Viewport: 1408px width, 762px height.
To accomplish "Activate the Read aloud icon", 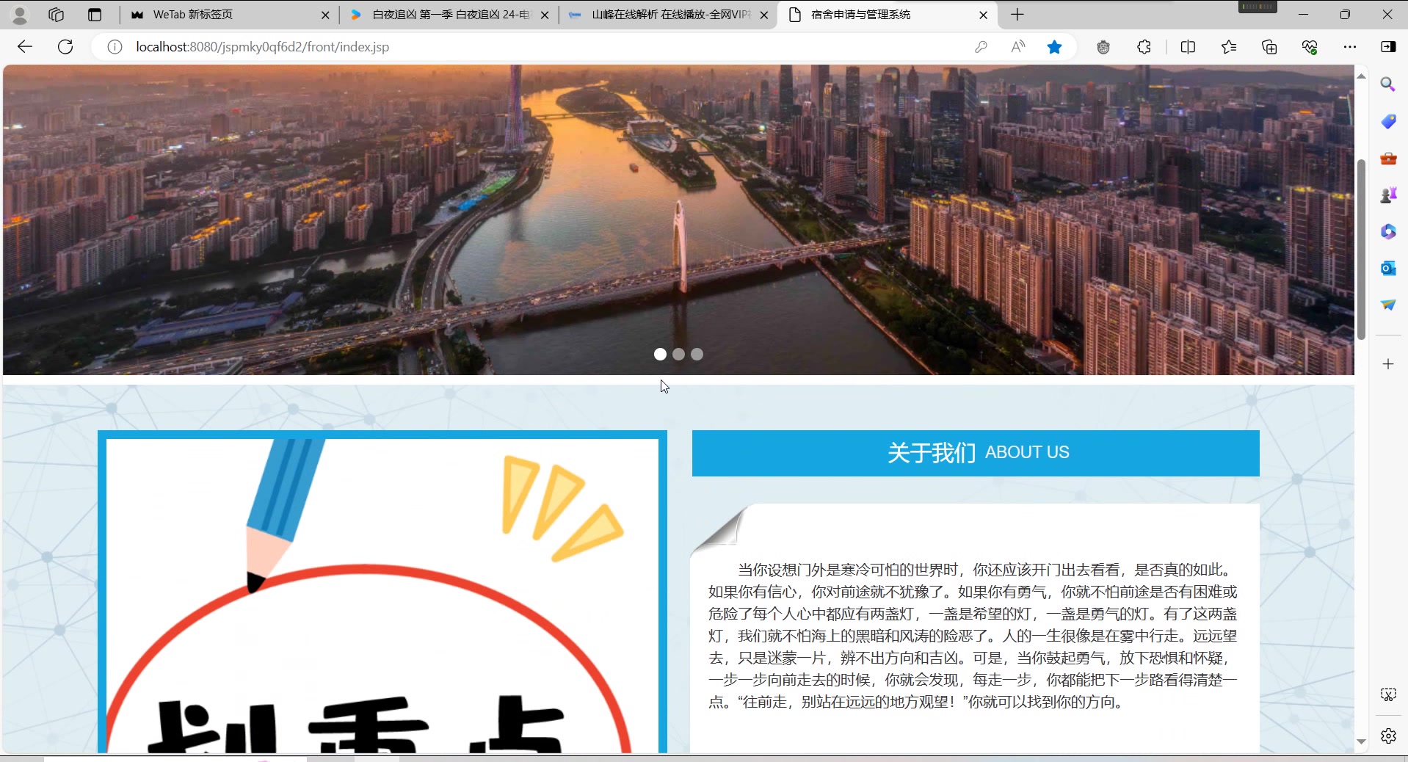I will coord(1017,47).
